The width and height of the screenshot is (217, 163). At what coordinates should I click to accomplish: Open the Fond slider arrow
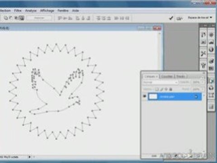coord(203,89)
